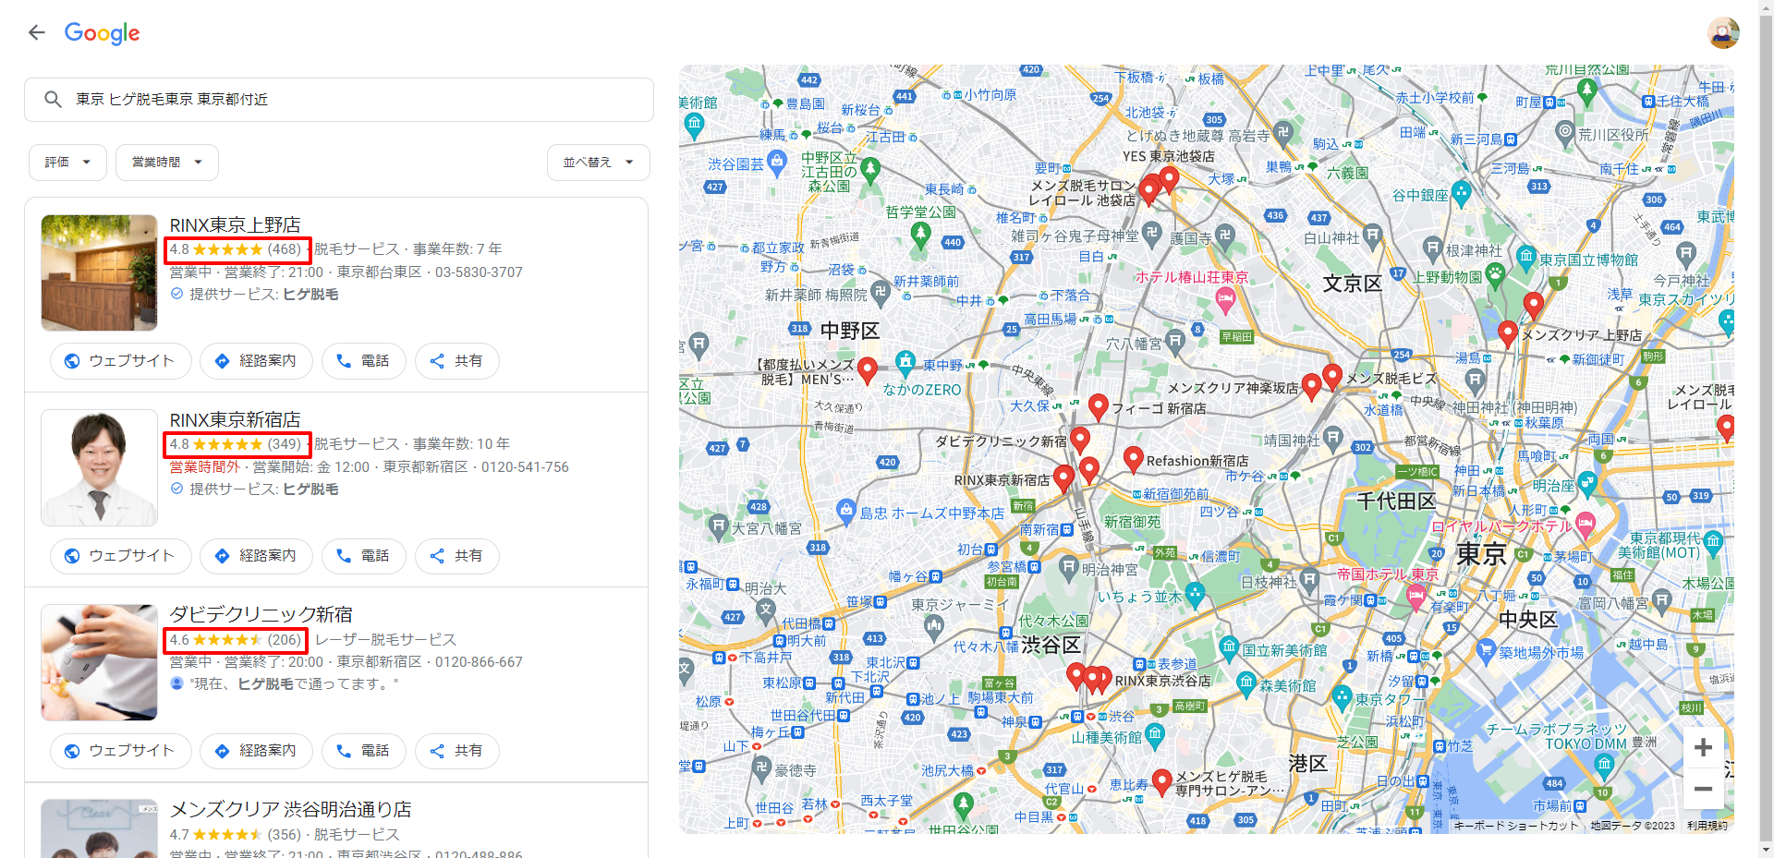Screen dimensions: 1774x858
Task: Click the map pin for ダビデクリニック新宿
Action: pos(1080,439)
